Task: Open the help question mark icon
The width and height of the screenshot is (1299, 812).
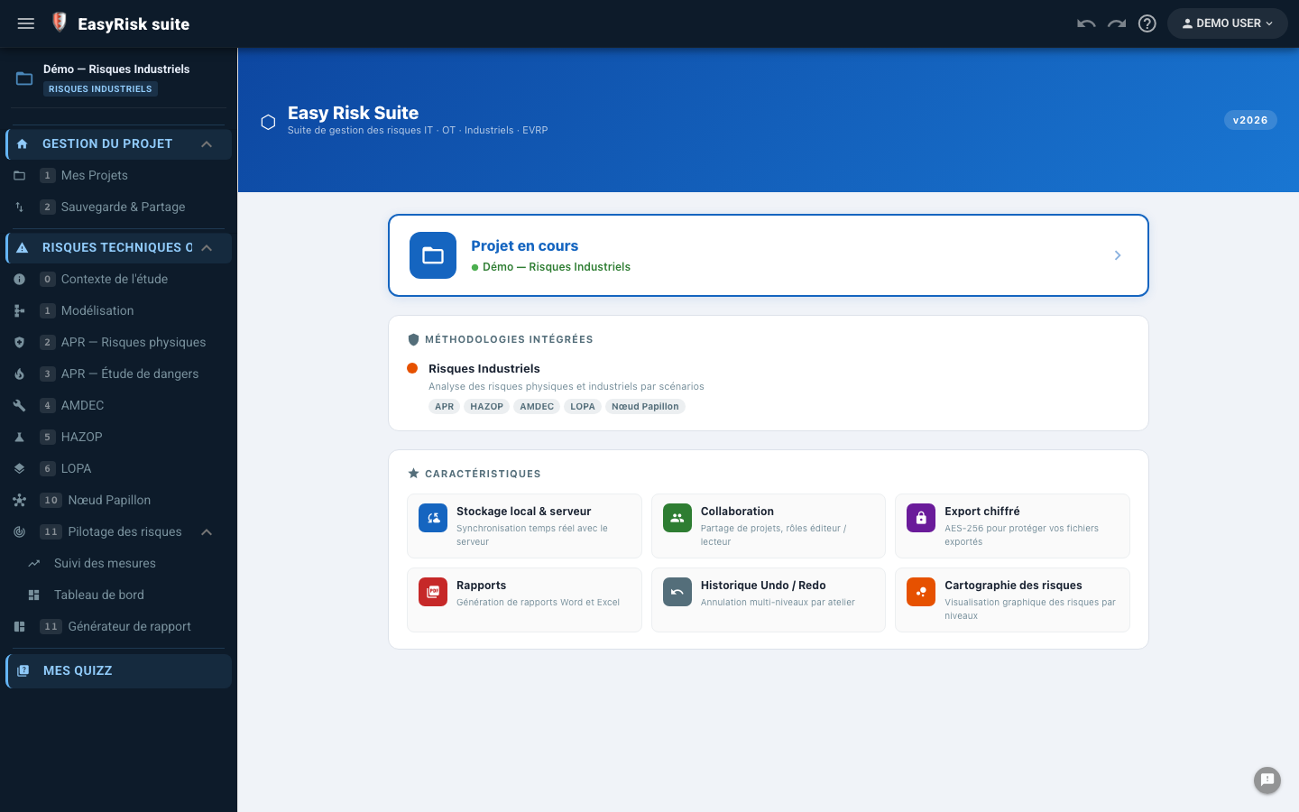Action: [1147, 23]
